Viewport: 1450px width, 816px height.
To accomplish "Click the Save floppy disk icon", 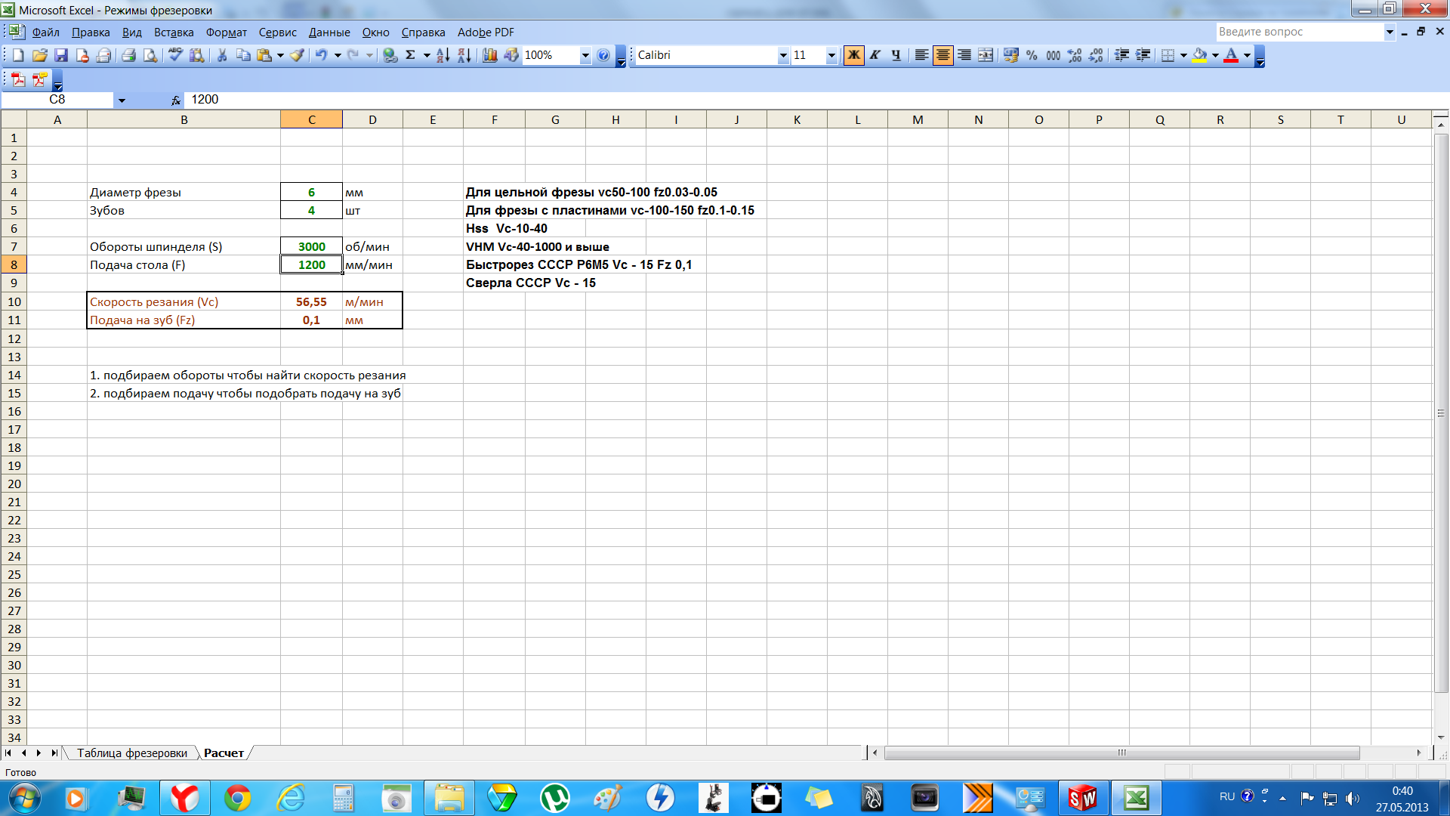I will 61,55.
